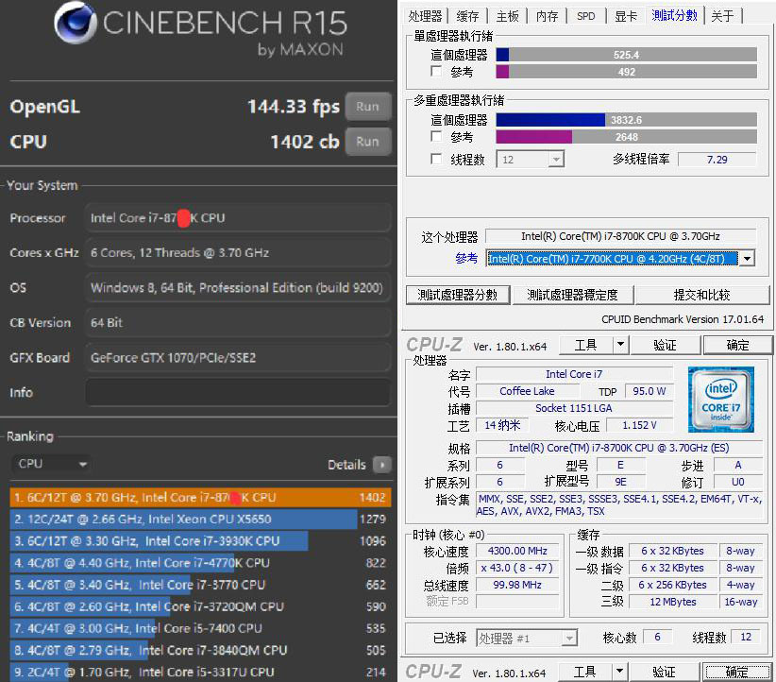Open the 測試分數 tab in CPU-Z
776x682 pixels.
click(x=675, y=15)
